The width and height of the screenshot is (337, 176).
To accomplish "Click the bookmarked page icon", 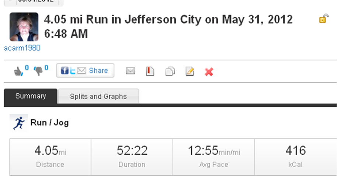I will click(x=150, y=71).
